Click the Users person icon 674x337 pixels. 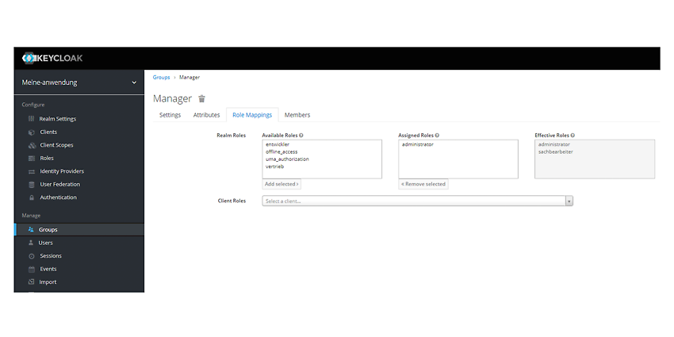coord(31,243)
